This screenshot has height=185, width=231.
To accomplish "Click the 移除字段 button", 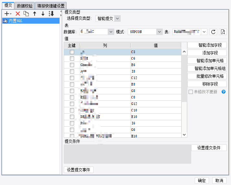I will click(207, 84).
